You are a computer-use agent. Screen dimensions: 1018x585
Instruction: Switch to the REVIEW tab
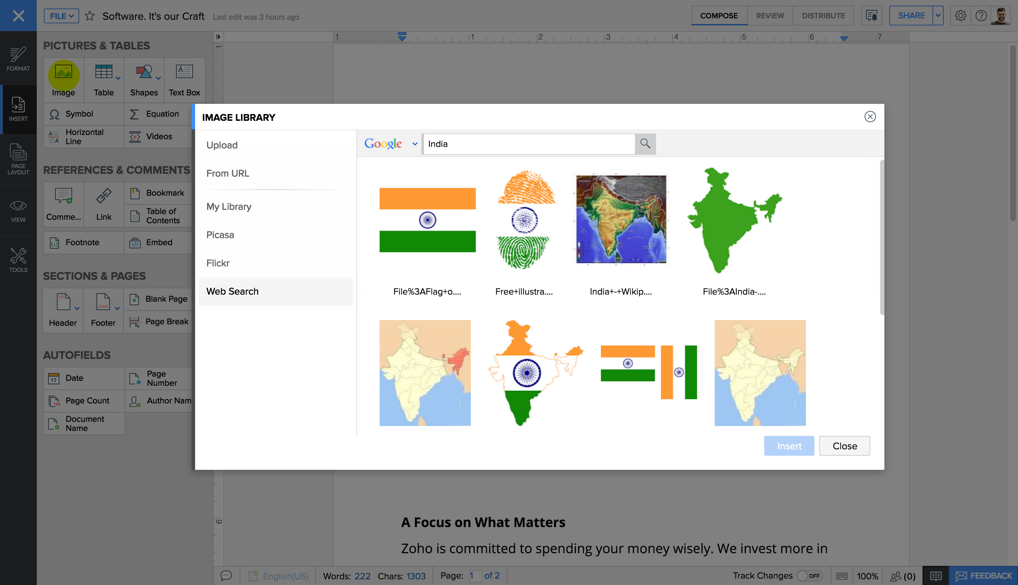click(770, 16)
